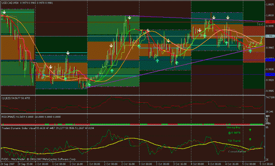The height and width of the screenshot is (166, 275).
Task: Click the white sell arrow at the 28 Sep opening candles
Action: tap(4, 12)
